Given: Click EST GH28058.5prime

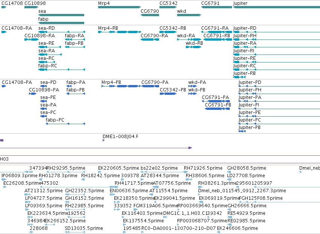Looking at the screenshot, I should pyautogui.click(x=229, y=172).
